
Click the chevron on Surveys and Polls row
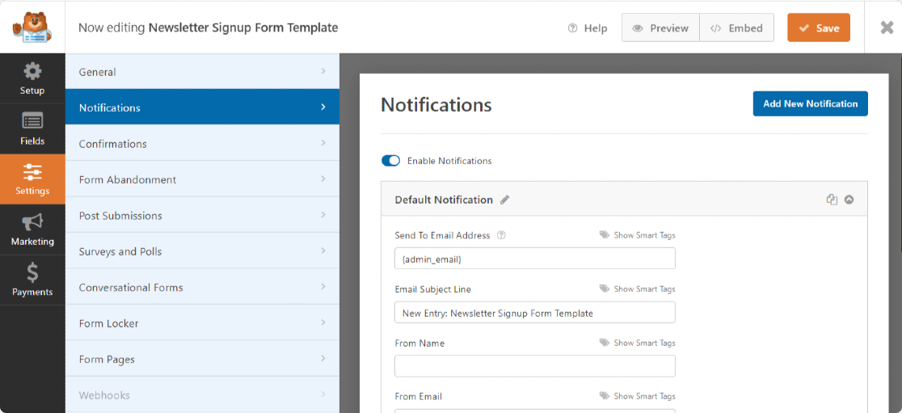[323, 251]
